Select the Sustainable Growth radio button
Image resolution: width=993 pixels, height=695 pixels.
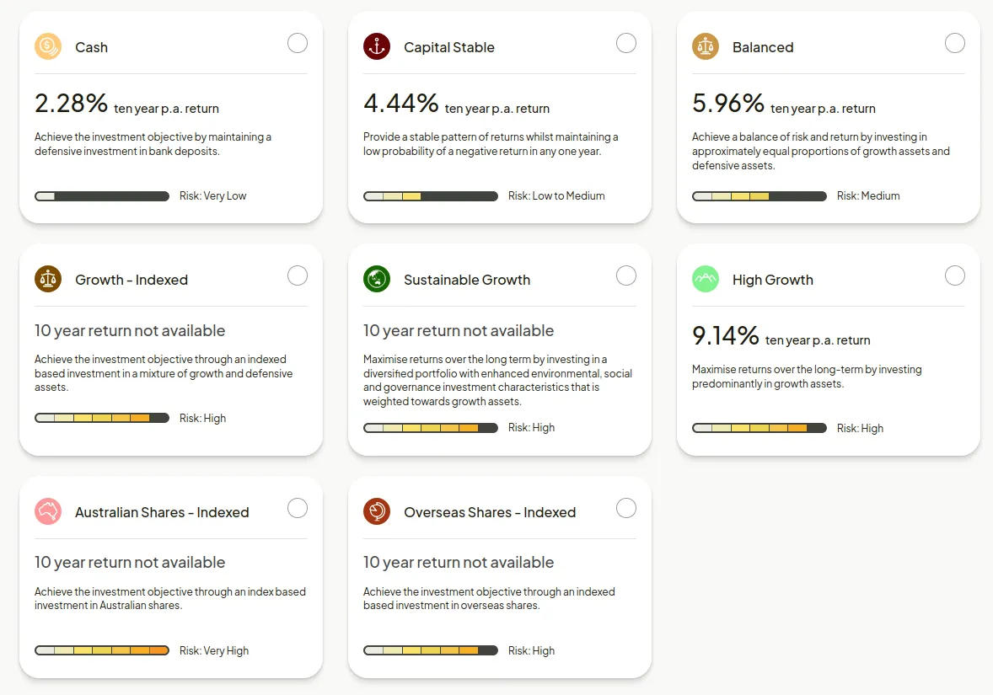click(626, 275)
